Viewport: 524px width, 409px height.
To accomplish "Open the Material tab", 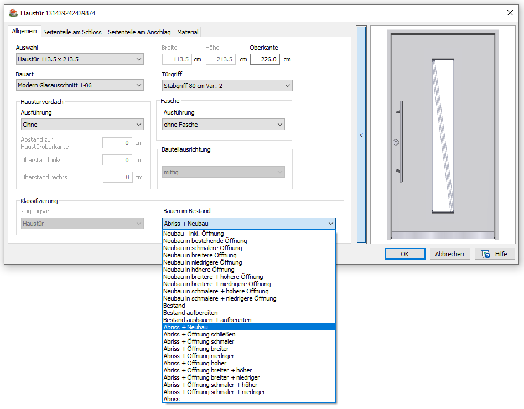I will [x=188, y=32].
